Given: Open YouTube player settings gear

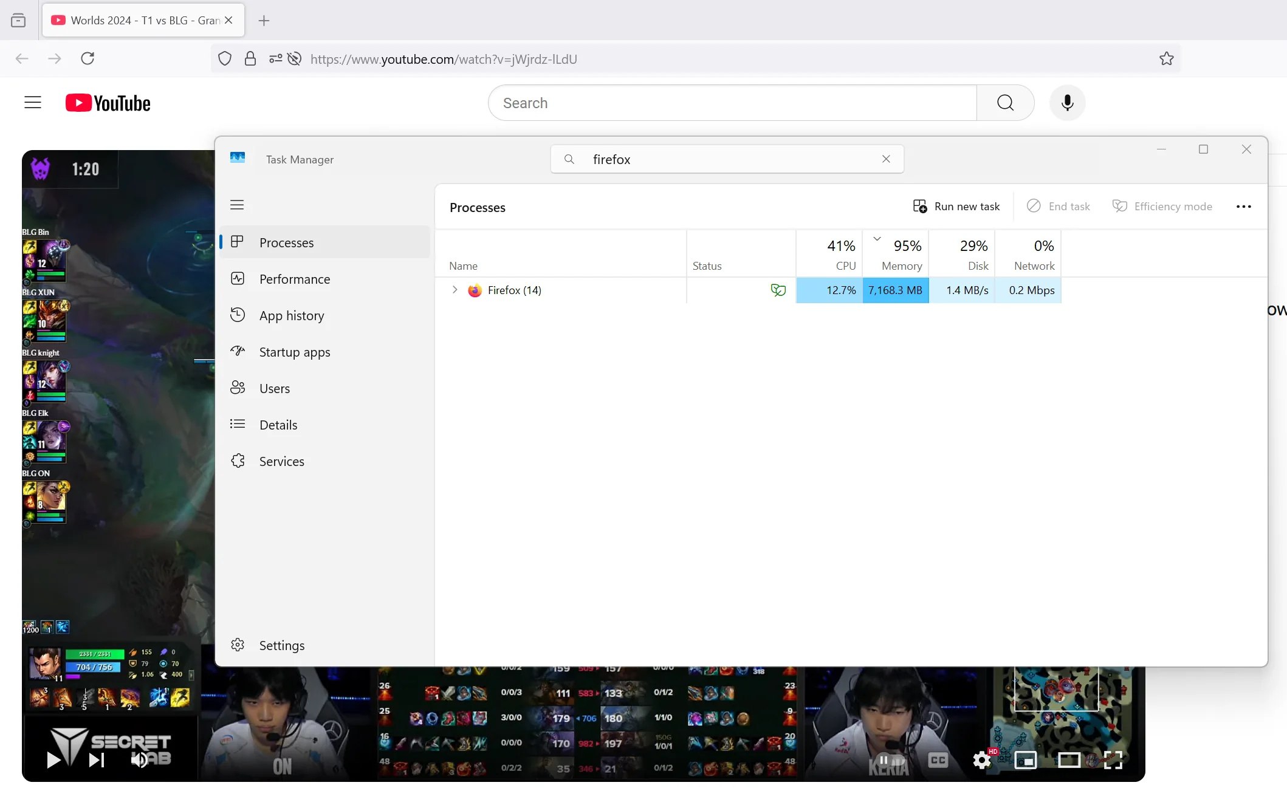Looking at the screenshot, I should [x=981, y=760].
